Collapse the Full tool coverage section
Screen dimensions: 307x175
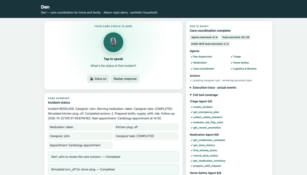(204, 95)
